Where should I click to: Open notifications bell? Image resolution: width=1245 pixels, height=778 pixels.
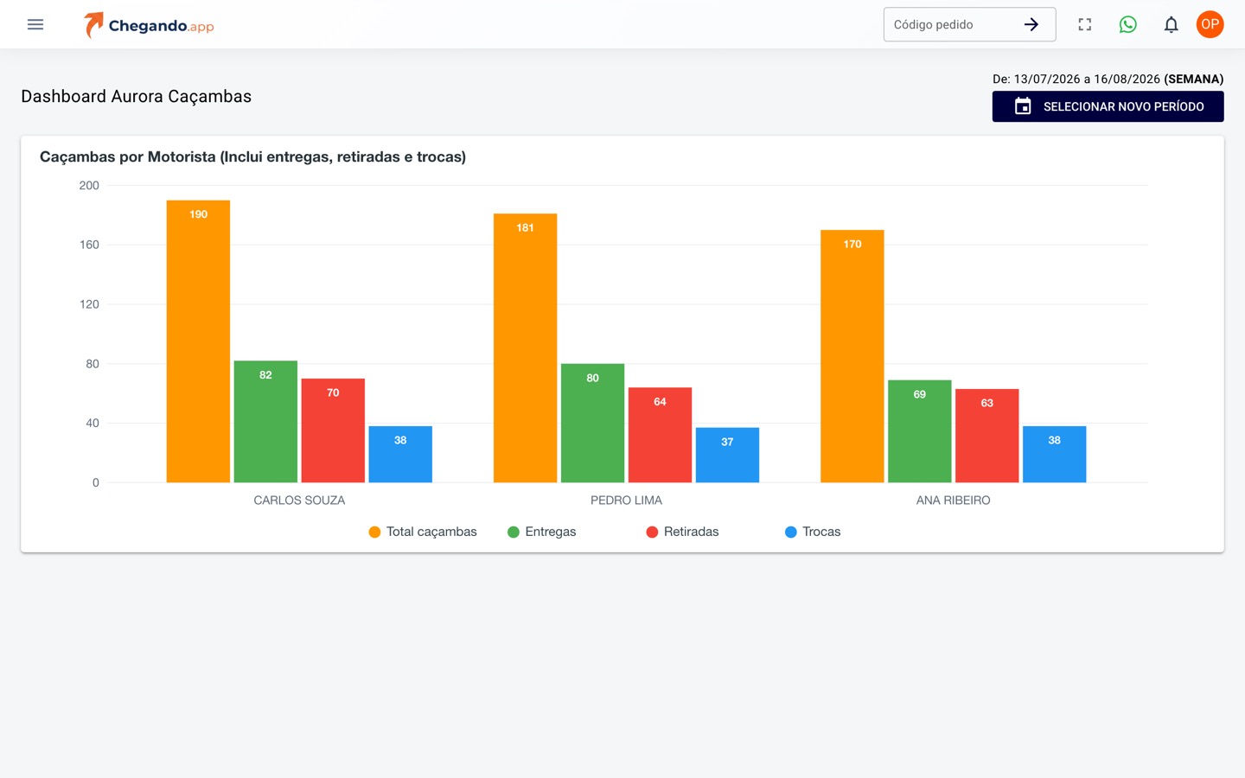pyautogui.click(x=1172, y=24)
